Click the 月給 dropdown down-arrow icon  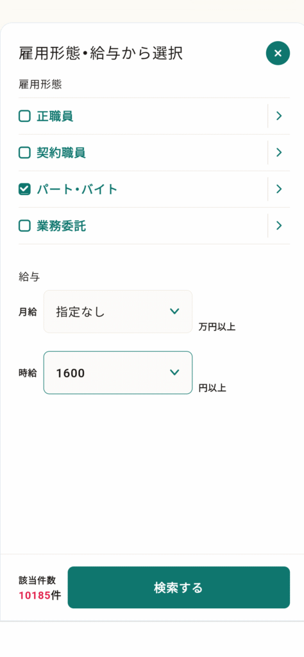(x=174, y=311)
